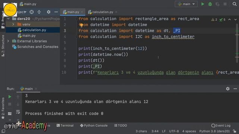The height and width of the screenshot is (134, 239).
Task: Click warnings count indicator in editor
Action: pos(214,20)
